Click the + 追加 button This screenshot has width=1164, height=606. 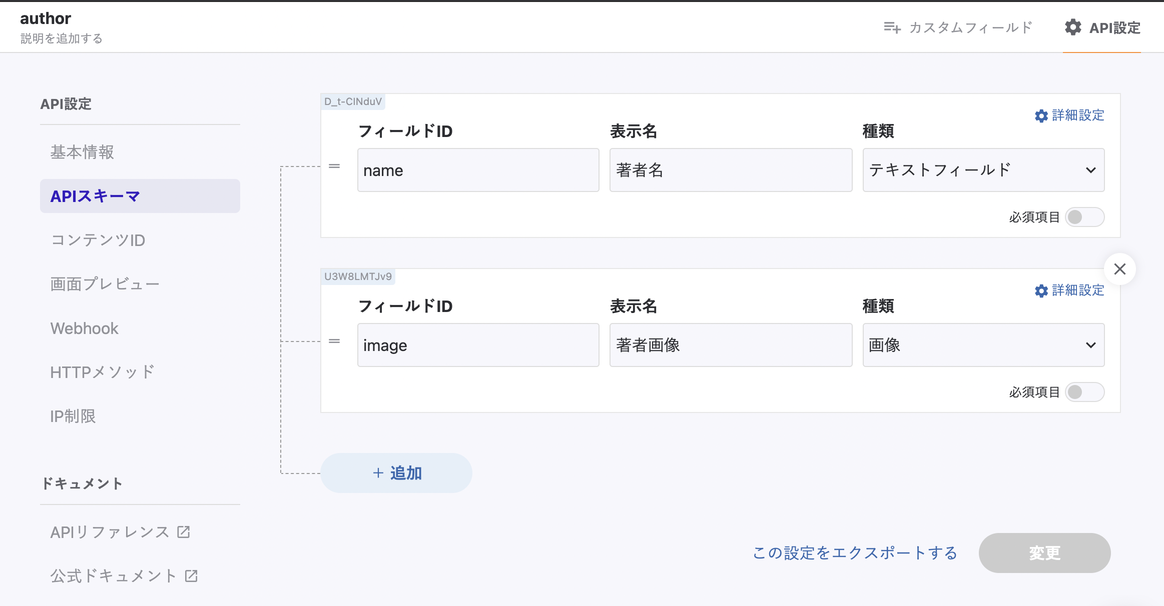[396, 473]
